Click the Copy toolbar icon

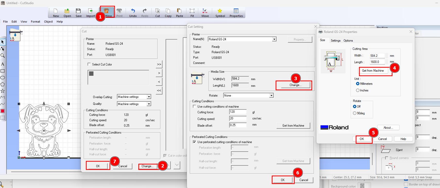pyautogui.click(x=168, y=13)
